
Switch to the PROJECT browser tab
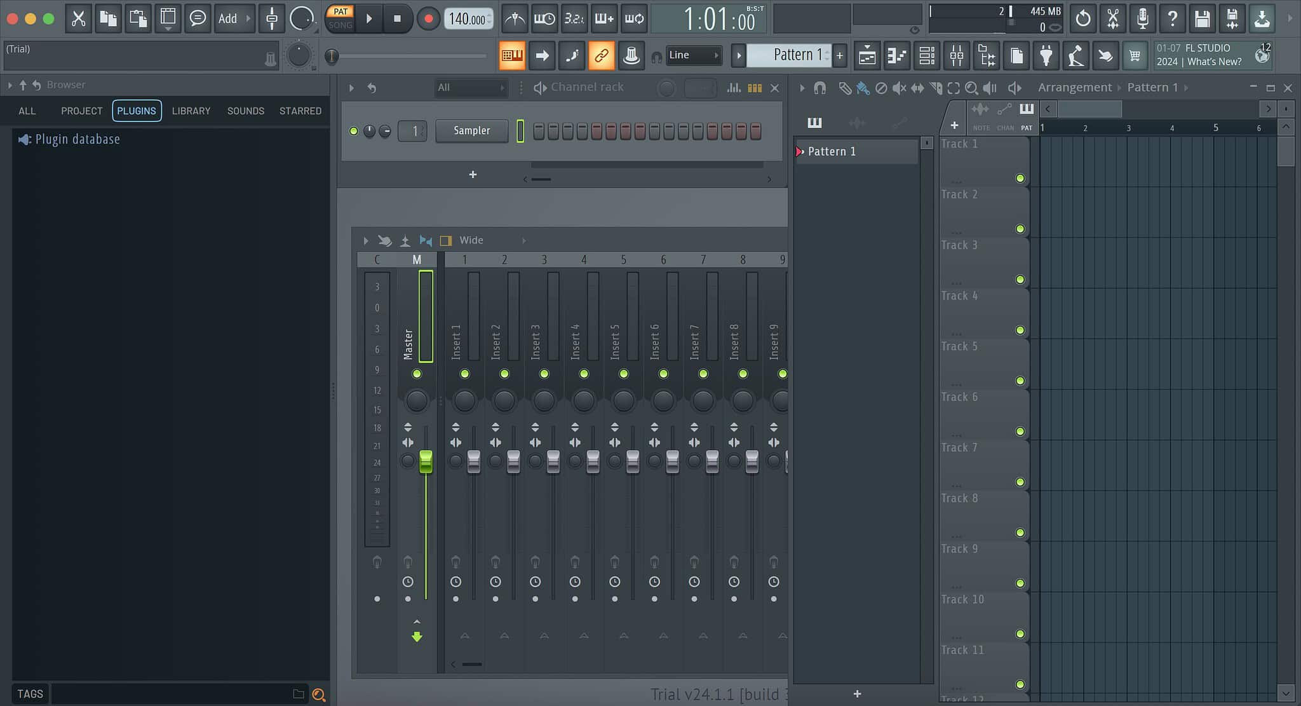(81, 111)
